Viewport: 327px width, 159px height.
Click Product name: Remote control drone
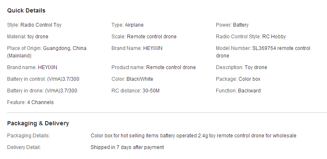[154, 67]
